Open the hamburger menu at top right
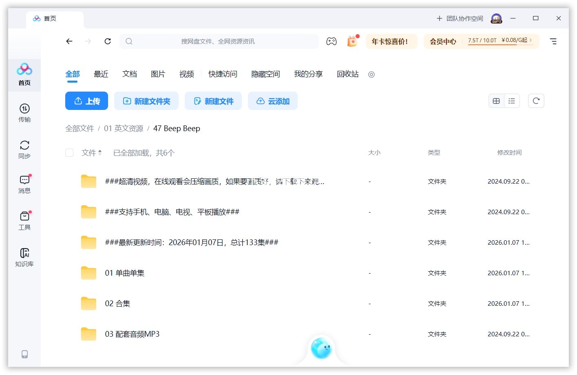 553,41
